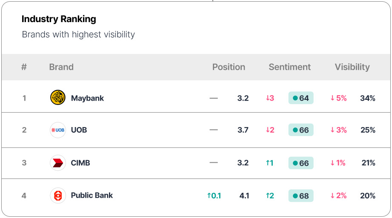Screen dimensions: 392x218
Task: Click Public Bank's position up 0.1 indicator
Action: (214, 196)
